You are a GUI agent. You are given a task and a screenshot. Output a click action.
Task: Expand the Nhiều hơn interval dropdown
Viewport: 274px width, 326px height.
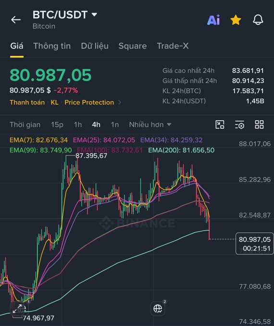150,125
